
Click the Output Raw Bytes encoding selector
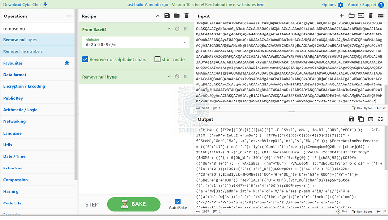tap(362, 212)
